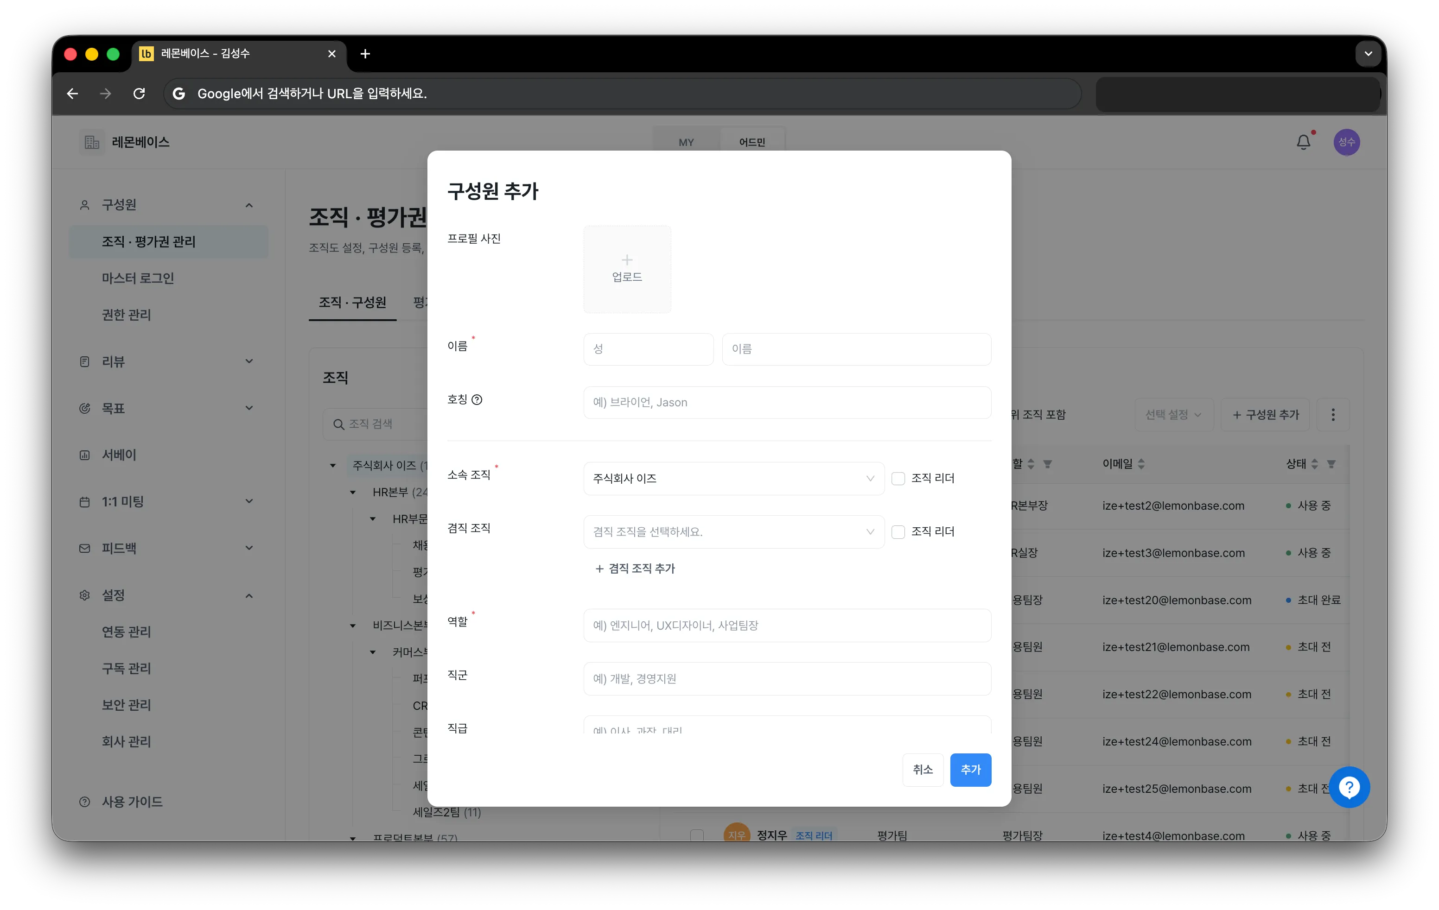Expand the 1:1 미팅 sidebar section
Screen dimensions: 1439x910
(x=249, y=502)
